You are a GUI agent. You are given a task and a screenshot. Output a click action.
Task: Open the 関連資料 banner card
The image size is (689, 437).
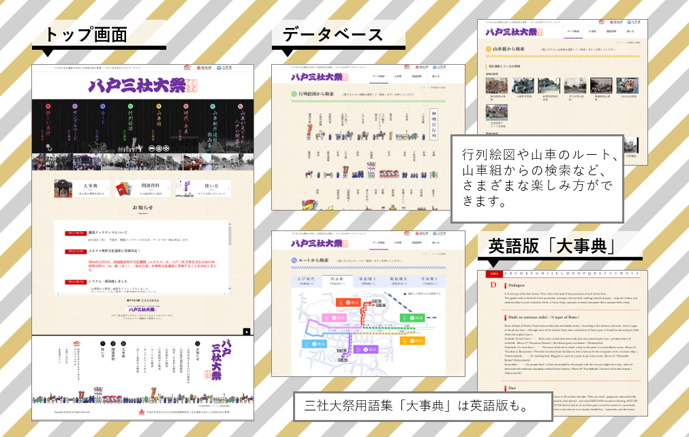coord(142,188)
